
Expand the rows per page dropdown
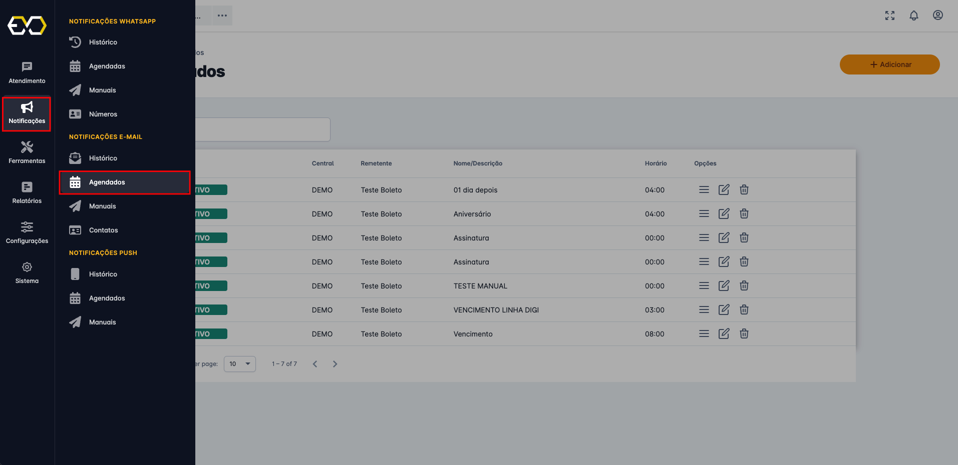(239, 364)
